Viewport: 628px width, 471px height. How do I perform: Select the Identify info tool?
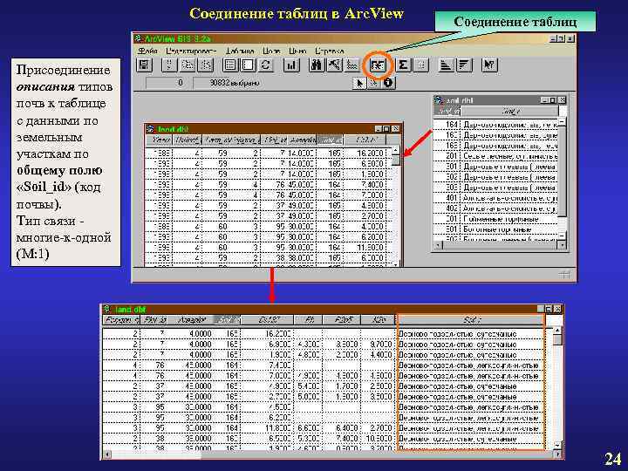[387, 84]
